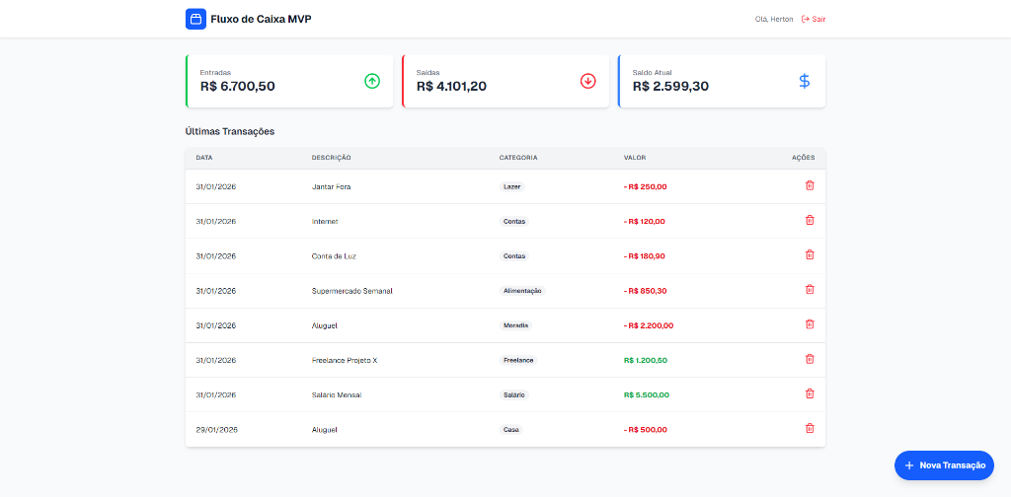
Task: Delete the Supermercado Semanal entry
Action: pyautogui.click(x=810, y=289)
